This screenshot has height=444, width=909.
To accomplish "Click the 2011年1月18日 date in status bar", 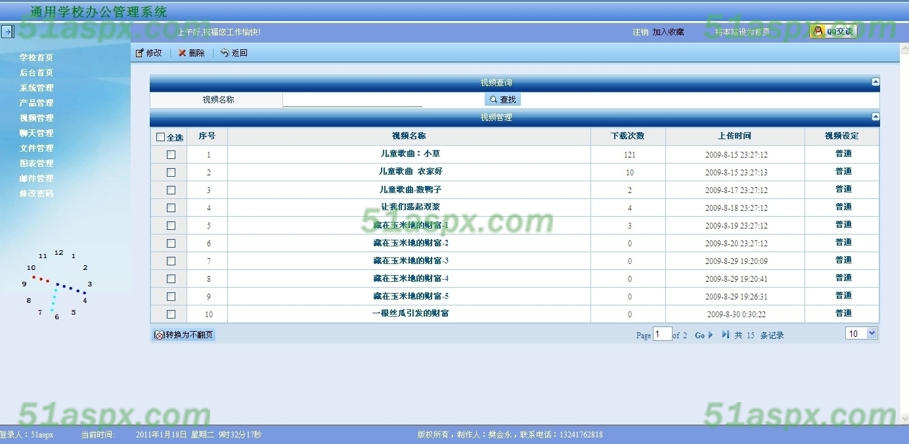I will (162, 435).
